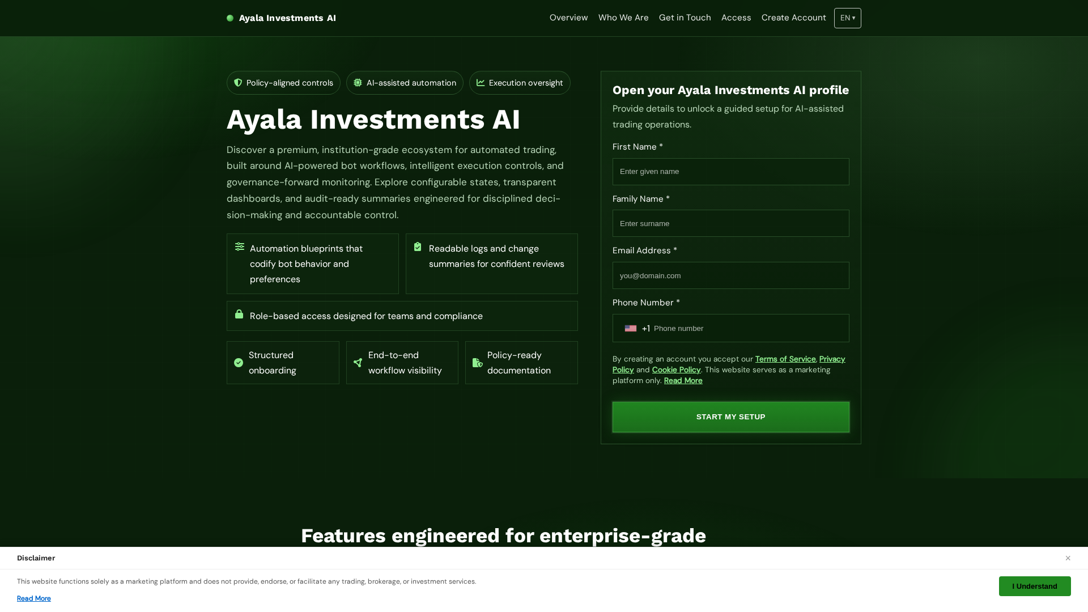Viewport: 1088px width, 612px height.
Task: Click the checkmark icon beside Structured onboarding
Action: point(239,363)
